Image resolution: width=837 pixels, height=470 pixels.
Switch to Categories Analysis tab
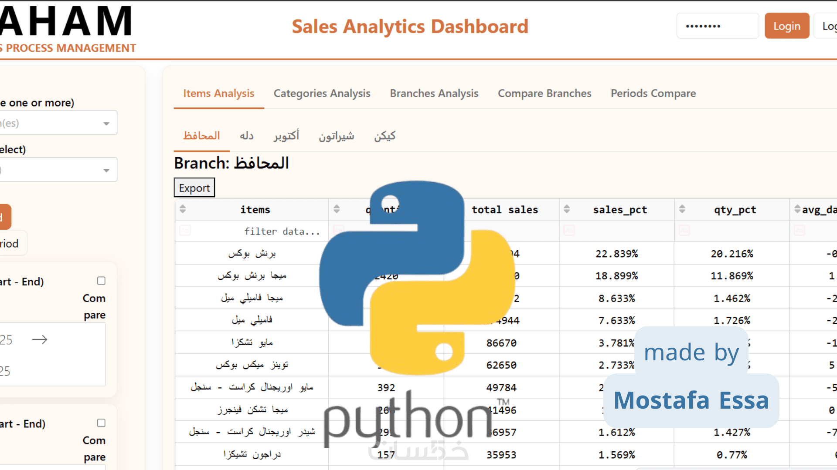(x=322, y=94)
